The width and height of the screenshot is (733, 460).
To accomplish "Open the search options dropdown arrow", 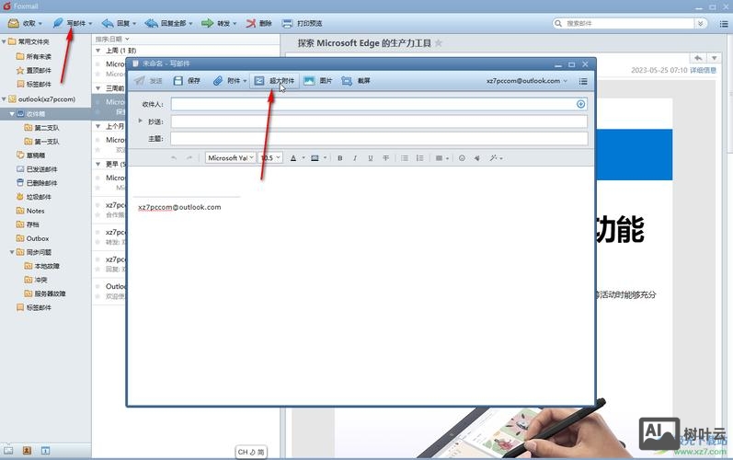I will point(700,23).
